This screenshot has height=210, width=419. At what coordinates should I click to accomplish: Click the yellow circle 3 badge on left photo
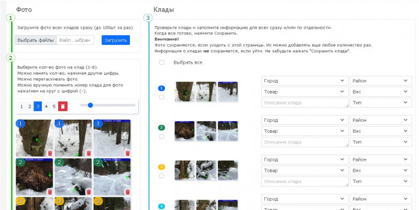21,201
